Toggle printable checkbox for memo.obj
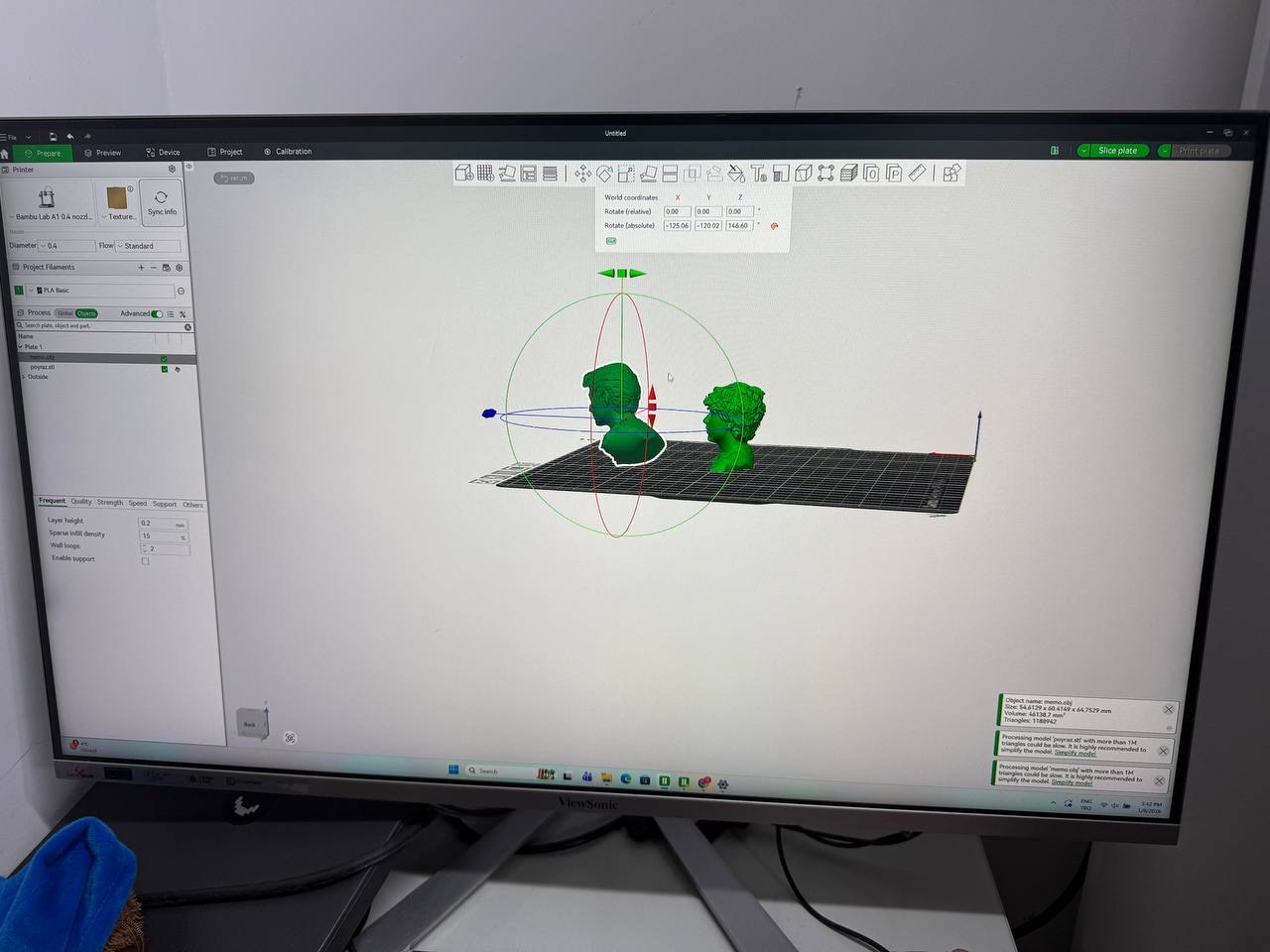Image resolution: width=1270 pixels, height=952 pixels. [x=164, y=359]
